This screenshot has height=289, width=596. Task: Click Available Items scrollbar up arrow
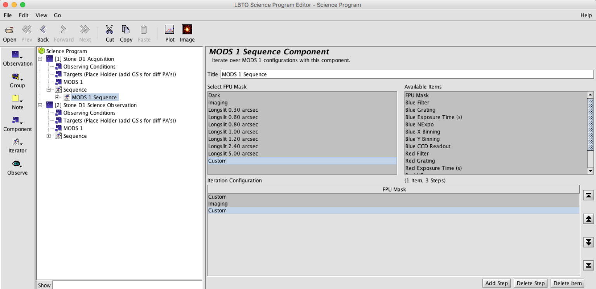click(591, 95)
